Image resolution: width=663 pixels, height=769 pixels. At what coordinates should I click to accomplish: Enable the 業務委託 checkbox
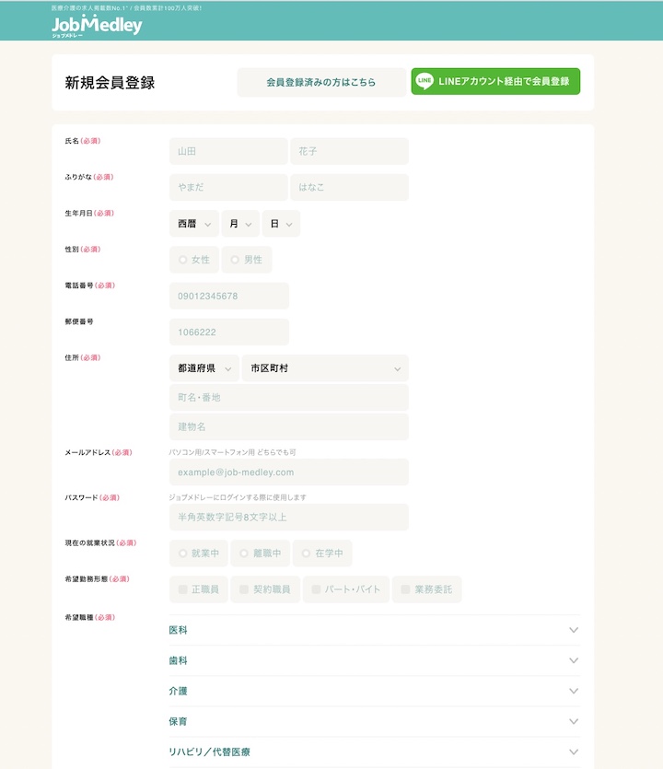(x=406, y=589)
